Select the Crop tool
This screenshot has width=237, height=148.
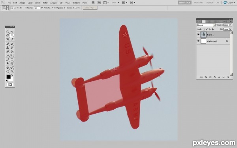(8, 39)
